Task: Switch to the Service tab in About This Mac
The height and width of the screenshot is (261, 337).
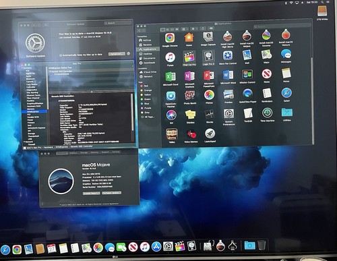Action: pyautogui.click(x=116, y=152)
